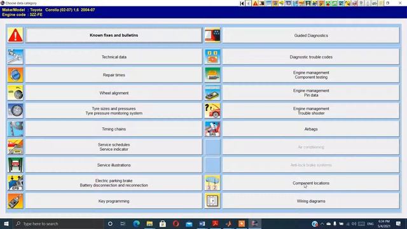Click the clock icon beside Repair times

pos(15,75)
